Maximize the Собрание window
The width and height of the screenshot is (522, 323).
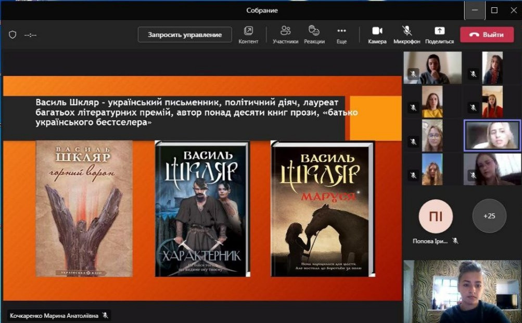pyautogui.click(x=494, y=10)
